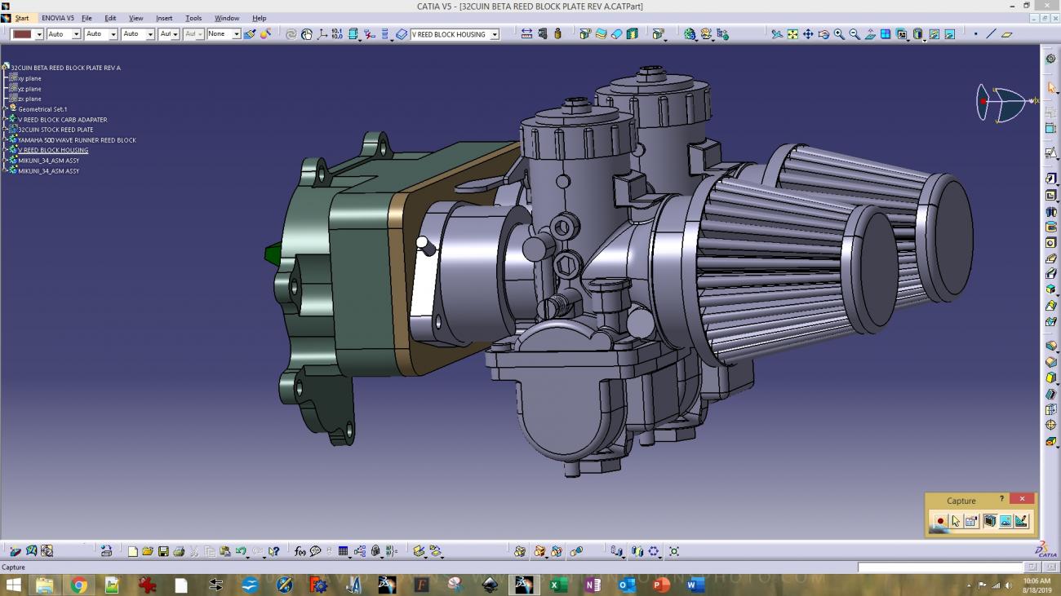This screenshot has height=596, width=1061.
Task: Expand Geometrical Set.1 tree node
Action: pos(5,108)
